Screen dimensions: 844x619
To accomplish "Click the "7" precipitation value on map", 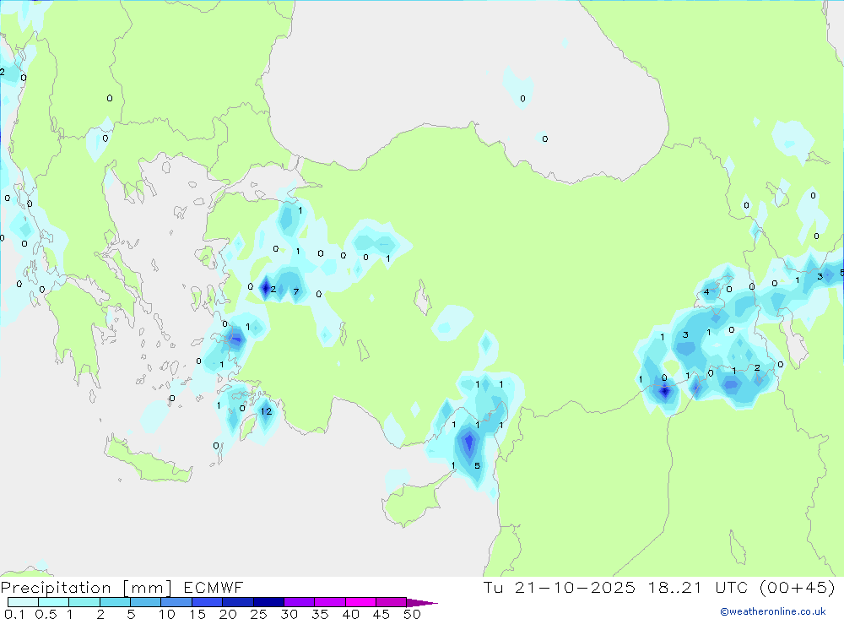I will click(x=296, y=292).
